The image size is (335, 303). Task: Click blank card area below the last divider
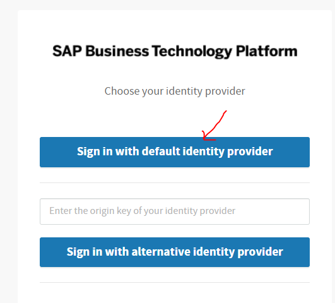pos(175,294)
